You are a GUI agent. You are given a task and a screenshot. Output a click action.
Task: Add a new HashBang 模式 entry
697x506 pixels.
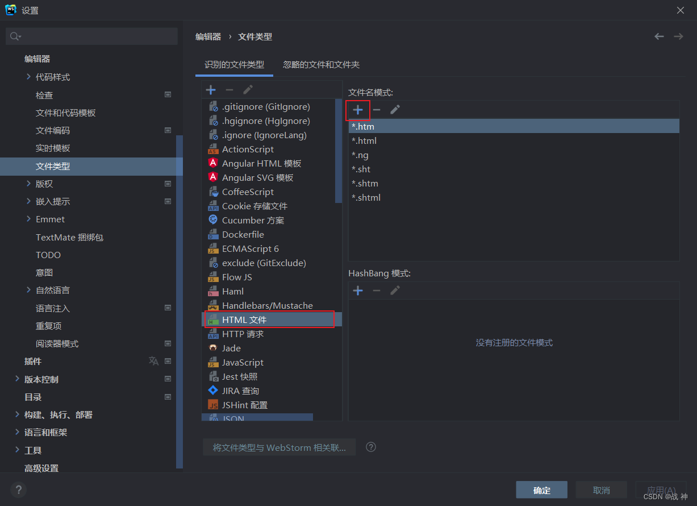pos(358,291)
